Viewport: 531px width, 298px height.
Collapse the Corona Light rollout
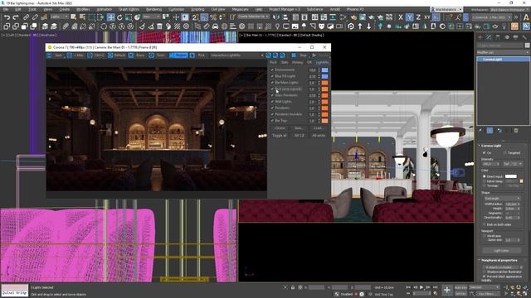pos(491,146)
